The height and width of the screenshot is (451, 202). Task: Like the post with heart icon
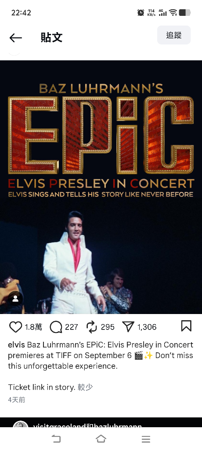tap(15, 327)
